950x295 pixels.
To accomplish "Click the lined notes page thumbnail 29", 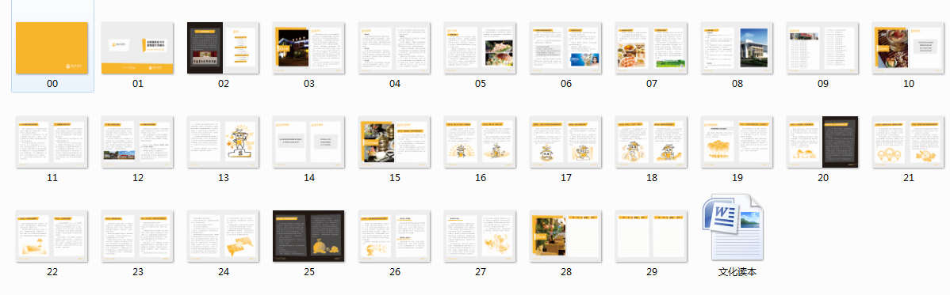I will click(x=652, y=236).
